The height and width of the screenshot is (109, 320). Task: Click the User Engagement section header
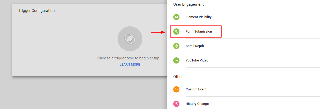[x=188, y=4]
